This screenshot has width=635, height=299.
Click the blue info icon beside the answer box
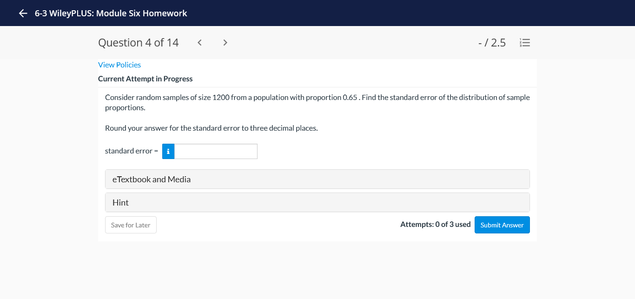click(x=168, y=151)
